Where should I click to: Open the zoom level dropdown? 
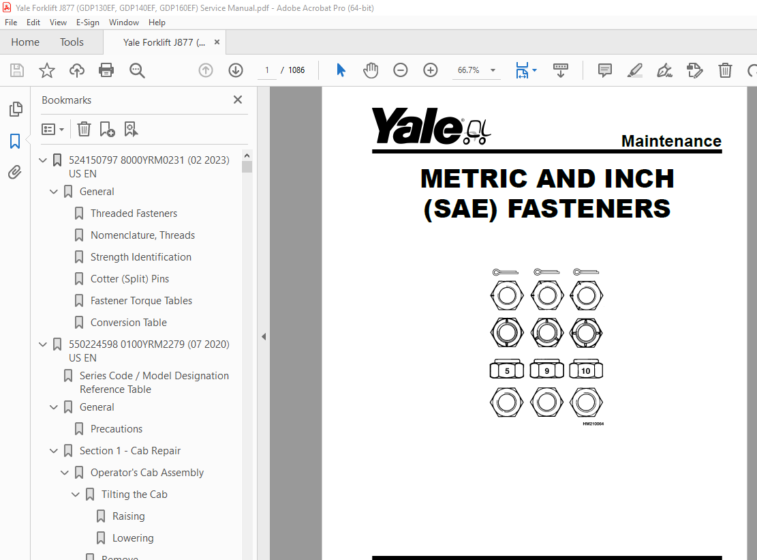click(x=493, y=70)
